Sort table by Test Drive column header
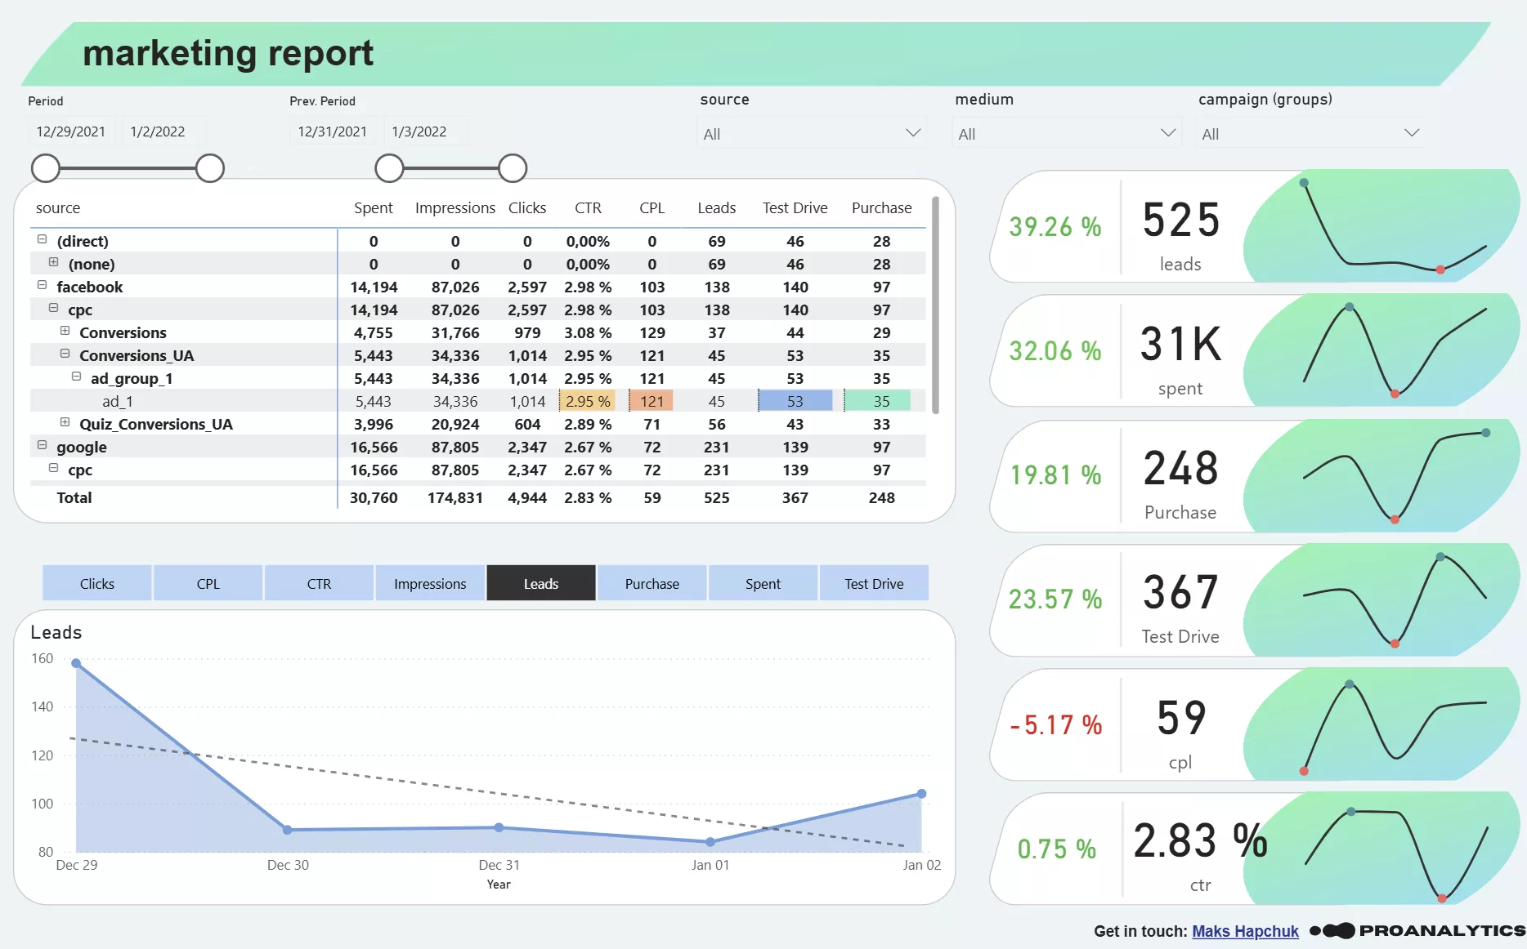Viewport: 1527px width, 949px height. click(x=795, y=207)
